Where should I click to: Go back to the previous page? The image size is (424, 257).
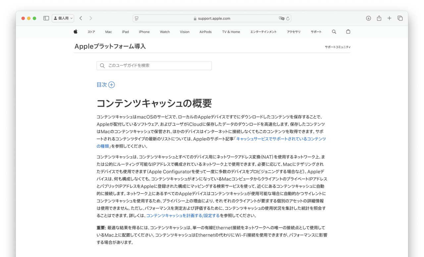click(x=80, y=18)
